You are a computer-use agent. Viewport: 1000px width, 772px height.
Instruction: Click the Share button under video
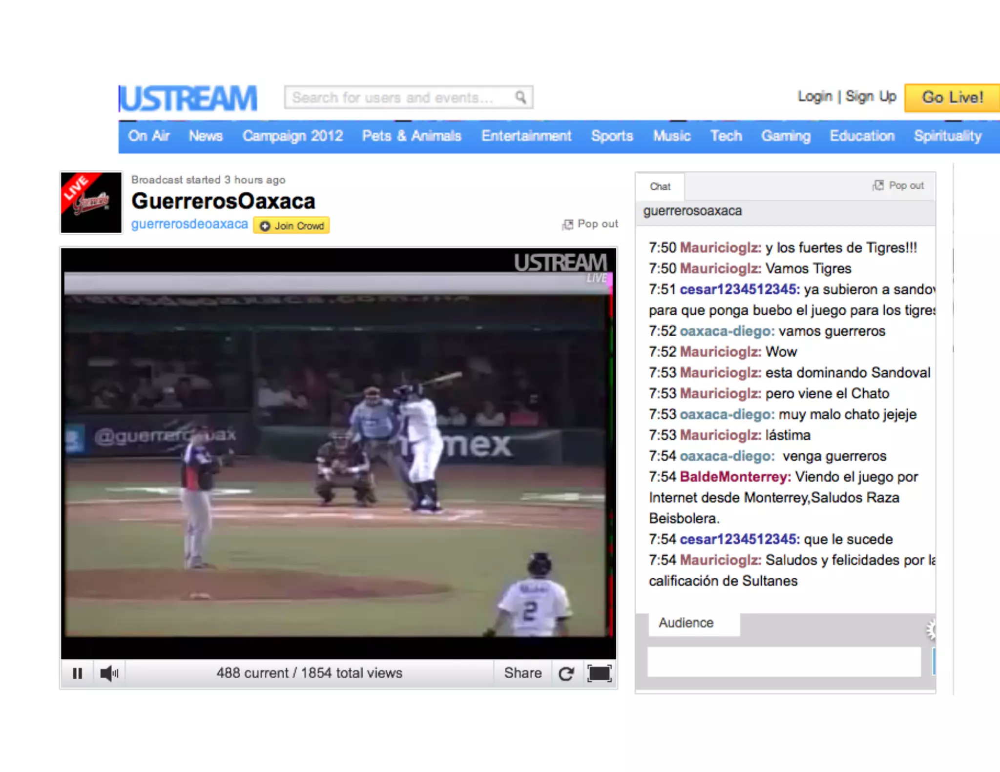[x=522, y=673]
